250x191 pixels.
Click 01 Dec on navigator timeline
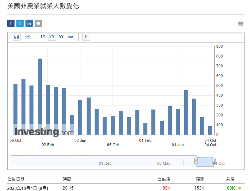tap(105, 163)
